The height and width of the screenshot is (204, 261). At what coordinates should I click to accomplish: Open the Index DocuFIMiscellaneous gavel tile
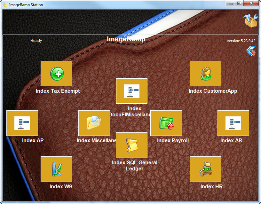(x=132, y=91)
